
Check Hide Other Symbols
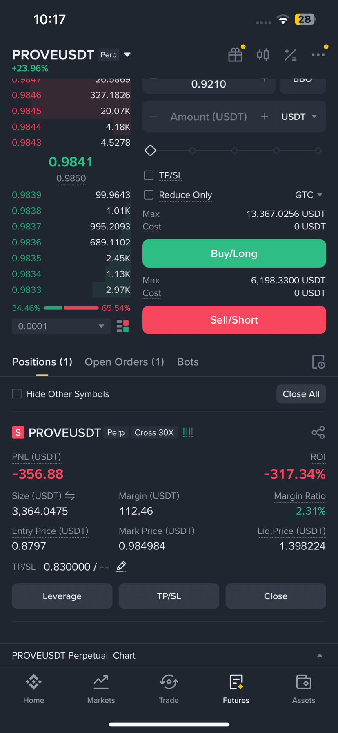17,394
